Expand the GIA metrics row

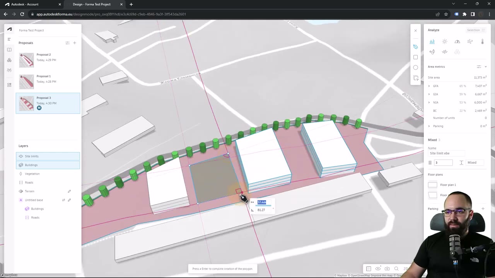click(x=429, y=94)
